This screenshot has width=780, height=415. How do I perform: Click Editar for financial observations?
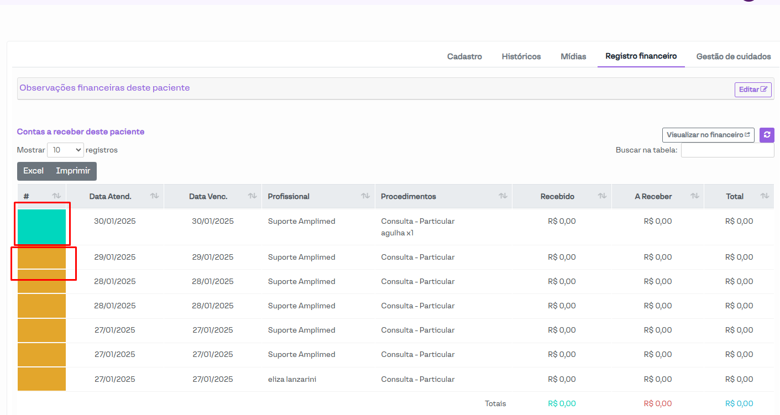752,90
